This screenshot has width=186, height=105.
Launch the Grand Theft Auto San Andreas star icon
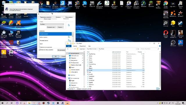point(4,34)
